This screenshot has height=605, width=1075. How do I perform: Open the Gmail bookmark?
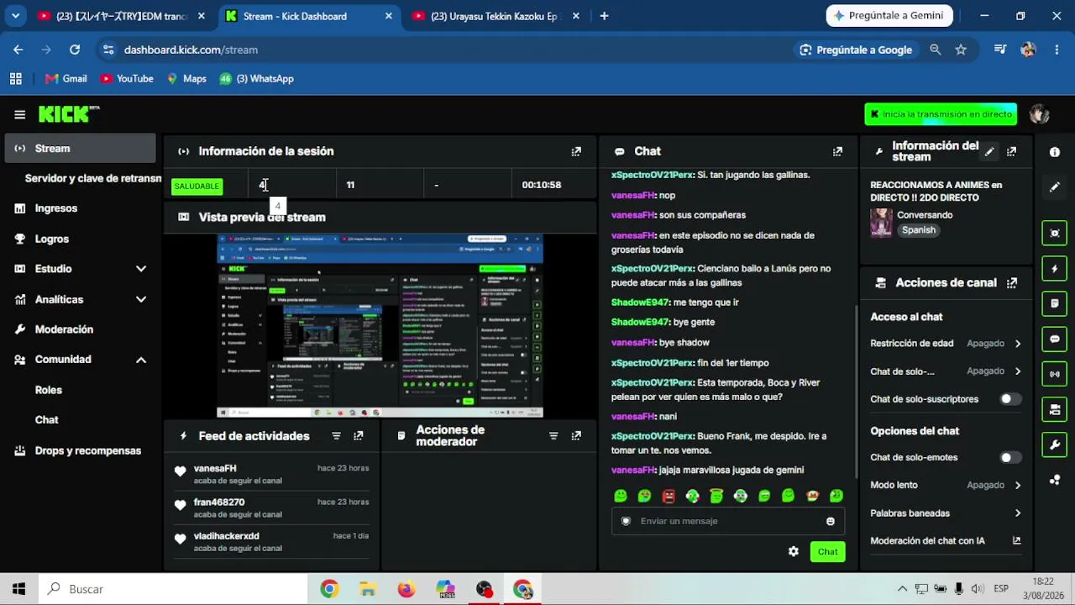tap(66, 79)
